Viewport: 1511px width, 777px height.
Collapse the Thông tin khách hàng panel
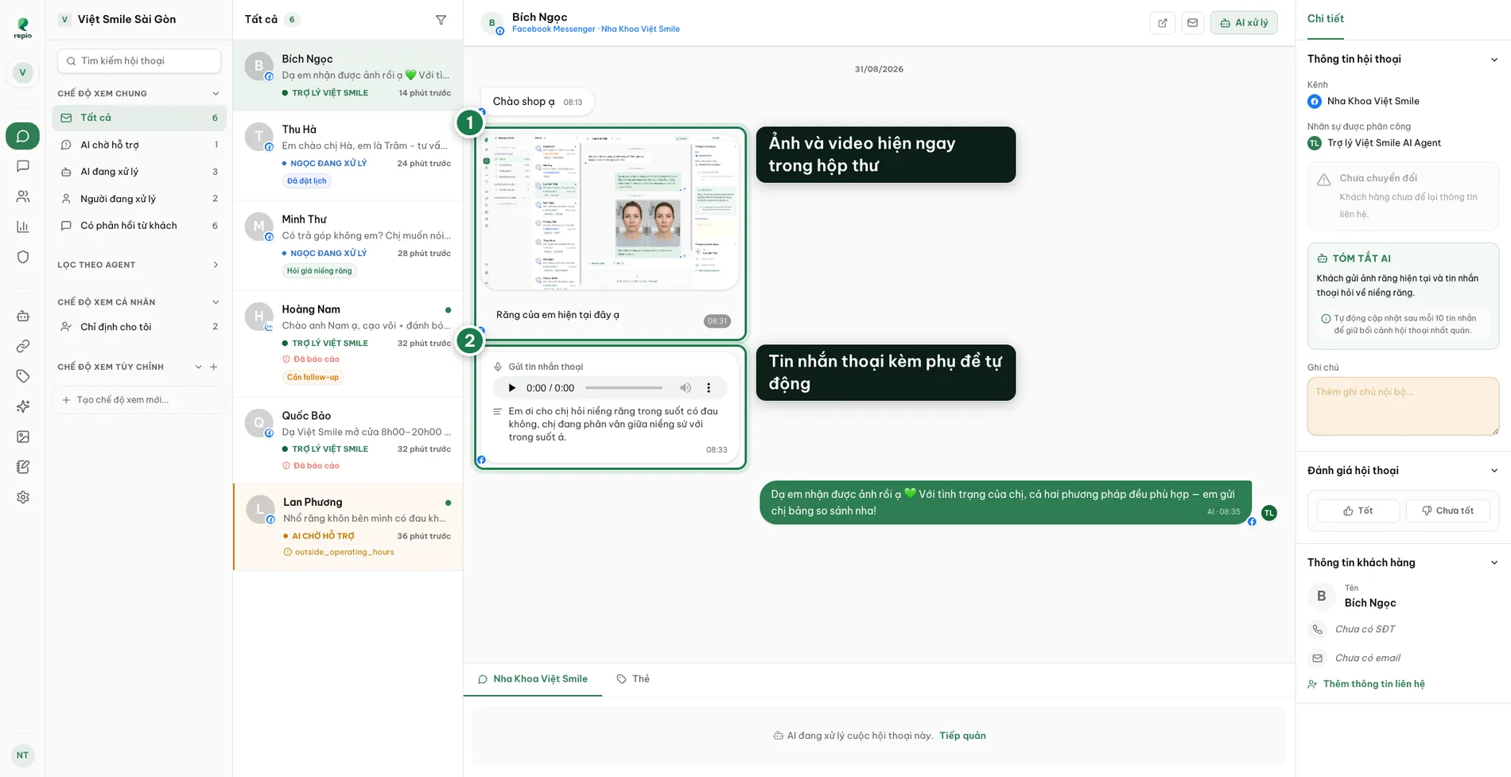(1494, 563)
